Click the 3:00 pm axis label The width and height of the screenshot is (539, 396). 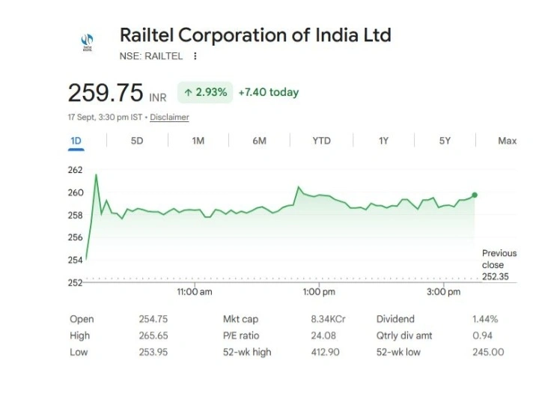click(443, 292)
